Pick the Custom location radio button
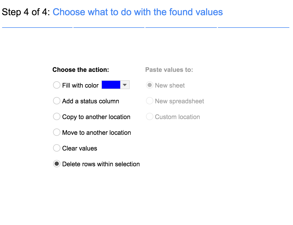This screenshot has height=225, width=293. pos(150,117)
